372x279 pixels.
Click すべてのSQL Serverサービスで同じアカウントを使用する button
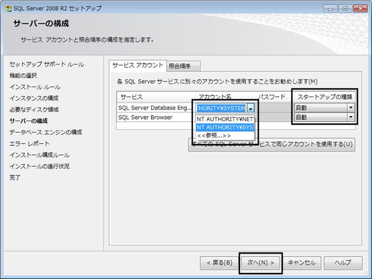coord(272,144)
